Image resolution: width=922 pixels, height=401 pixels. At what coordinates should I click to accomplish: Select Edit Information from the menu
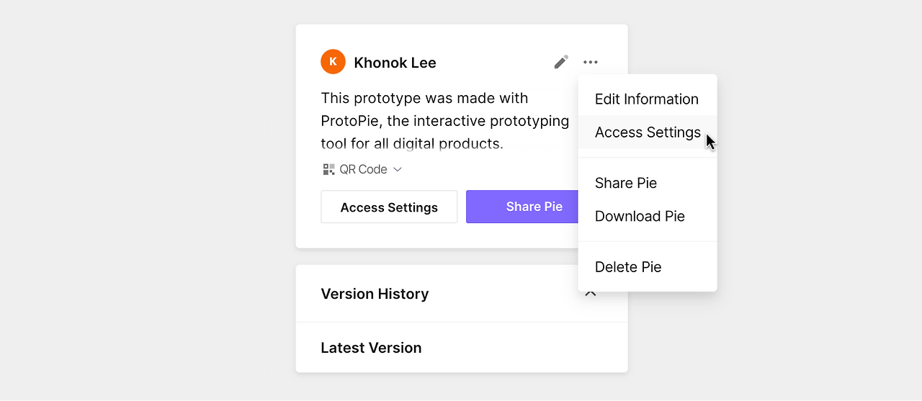[x=647, y=99]
